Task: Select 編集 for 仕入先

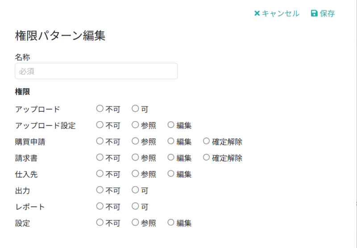Action: 171,174
